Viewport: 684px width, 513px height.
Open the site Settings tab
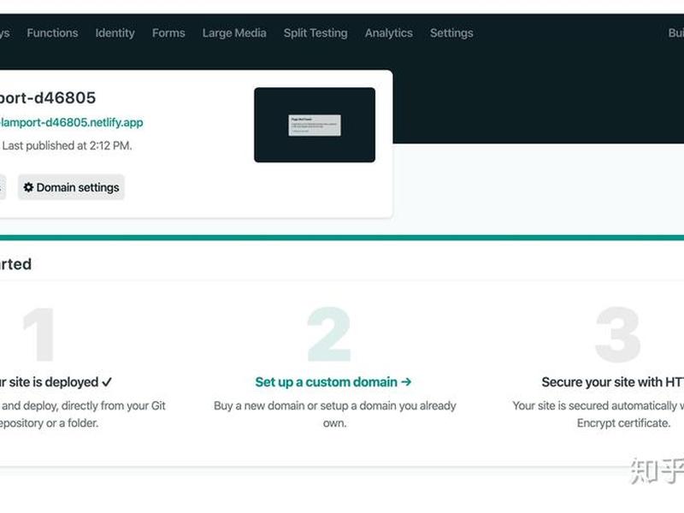coord(451,33)
